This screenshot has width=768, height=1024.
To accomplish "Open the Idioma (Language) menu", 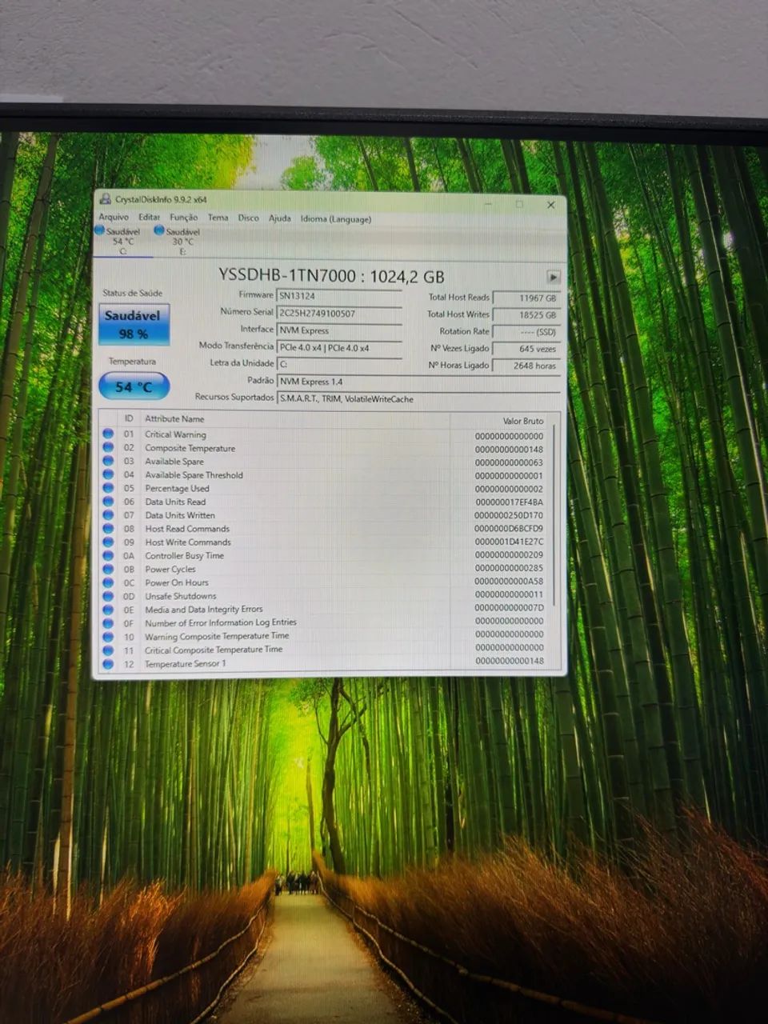I will pos(336,219).
